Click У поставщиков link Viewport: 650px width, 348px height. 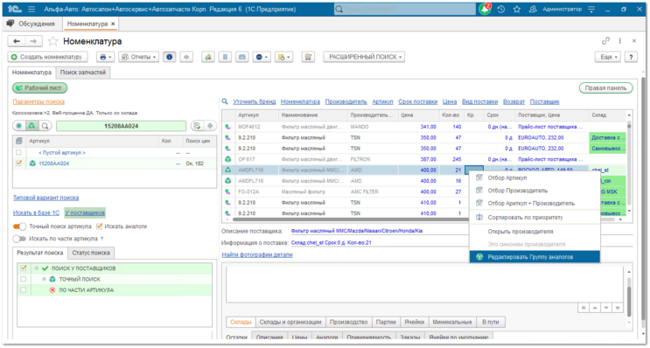click(x=85, y=212)
